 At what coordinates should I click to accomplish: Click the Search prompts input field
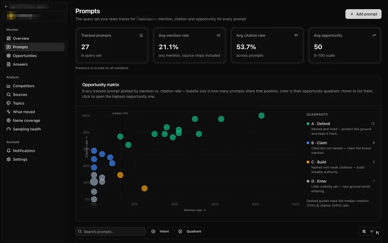(110, 232)
